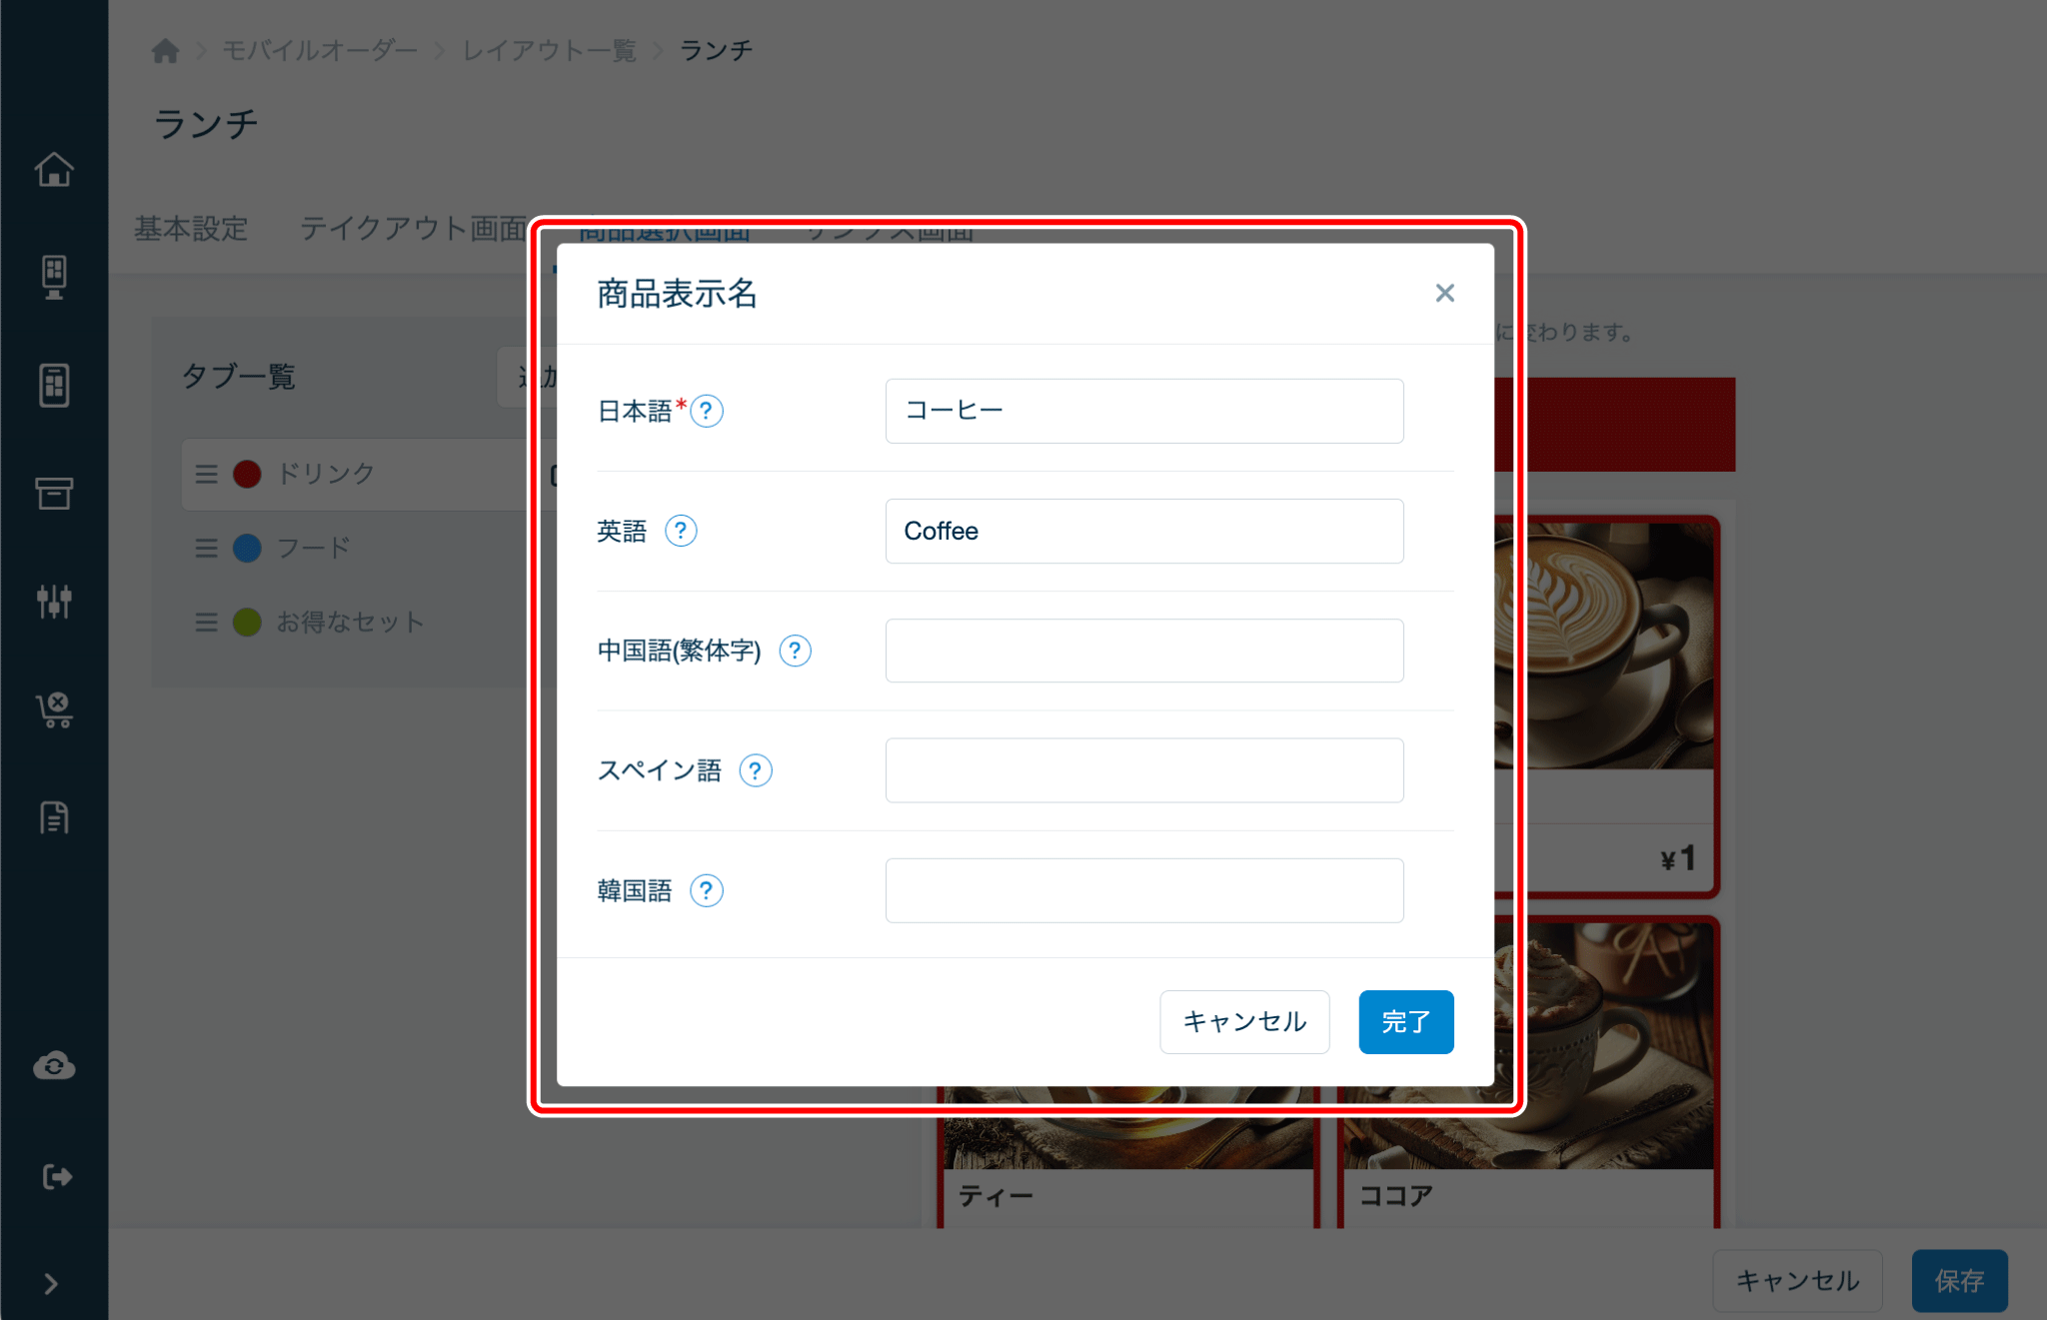2047x1320 pixels.
Task: Switch to the 基本設定 tab
Action: [191, 229]
